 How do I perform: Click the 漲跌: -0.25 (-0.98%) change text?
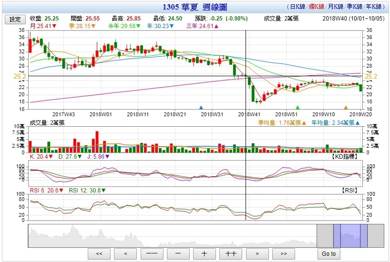221,19
